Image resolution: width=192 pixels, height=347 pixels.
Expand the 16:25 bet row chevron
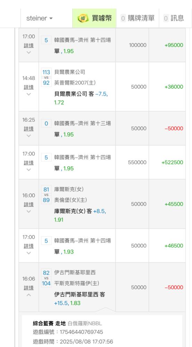point(28,136)
